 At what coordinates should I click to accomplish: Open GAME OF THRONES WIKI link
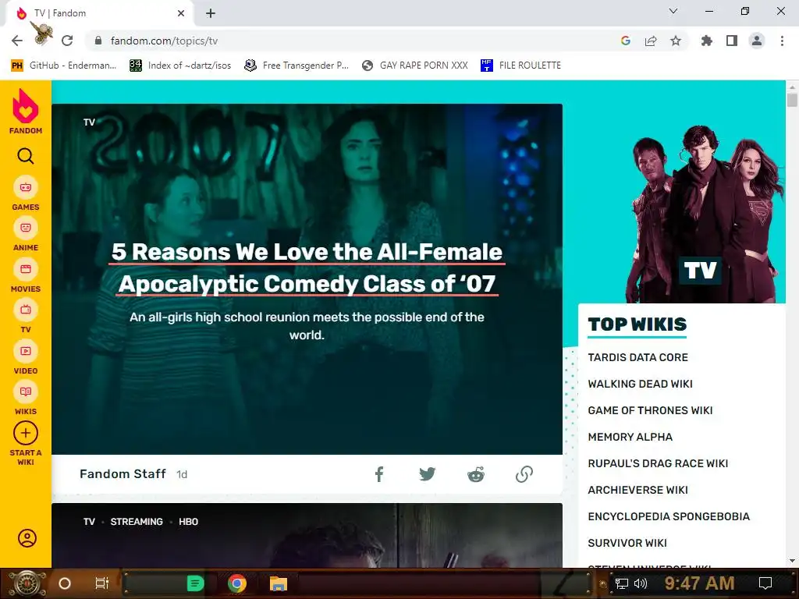pos(650,410)
